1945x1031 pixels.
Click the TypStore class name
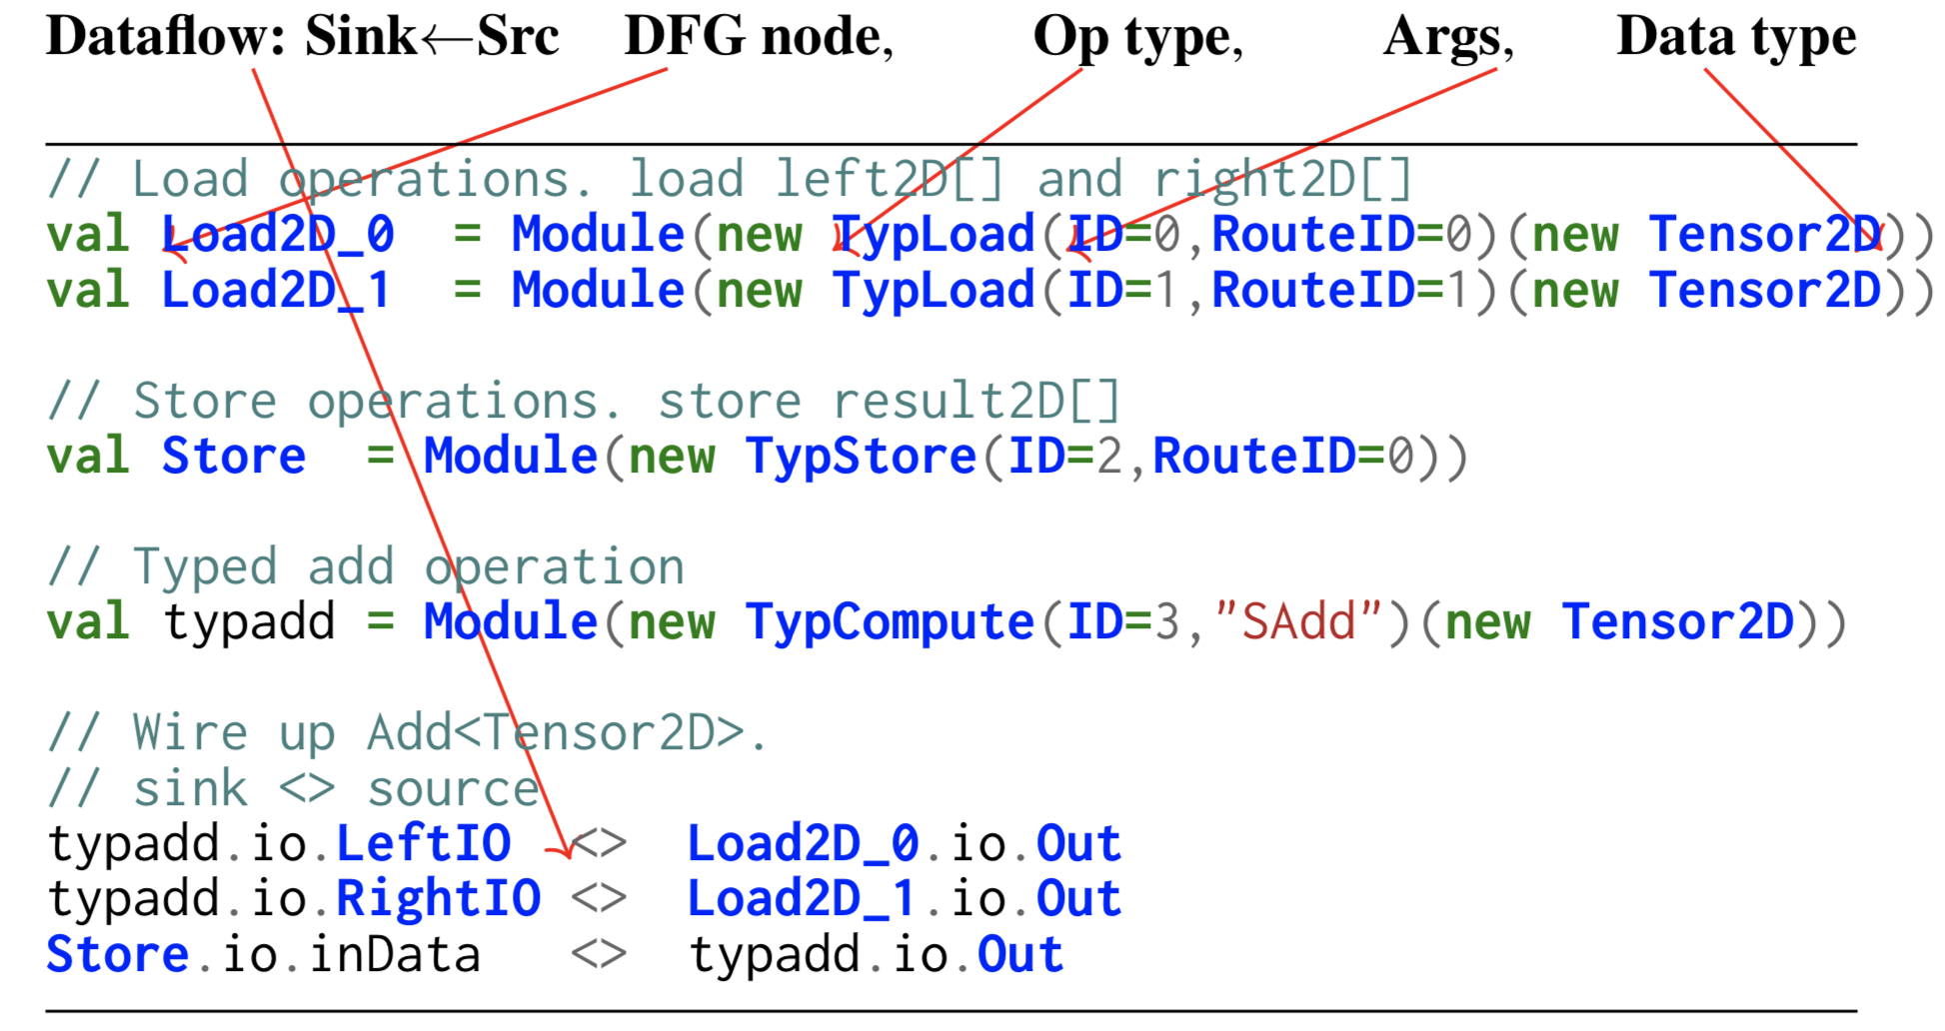coord(862,459)
